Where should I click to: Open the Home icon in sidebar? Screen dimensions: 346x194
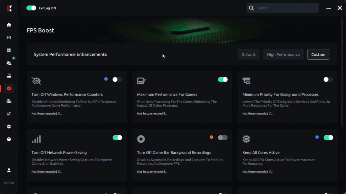tap(9, 25)
